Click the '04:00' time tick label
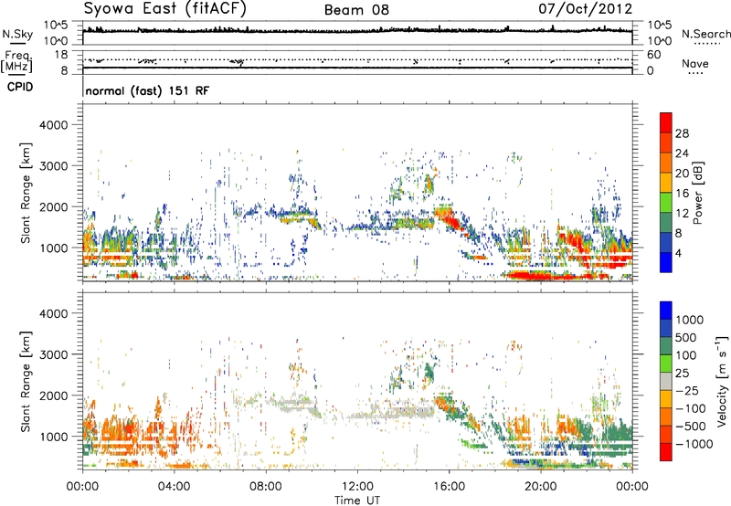This screenshot has width=731, height=506. tap(174, 487)
